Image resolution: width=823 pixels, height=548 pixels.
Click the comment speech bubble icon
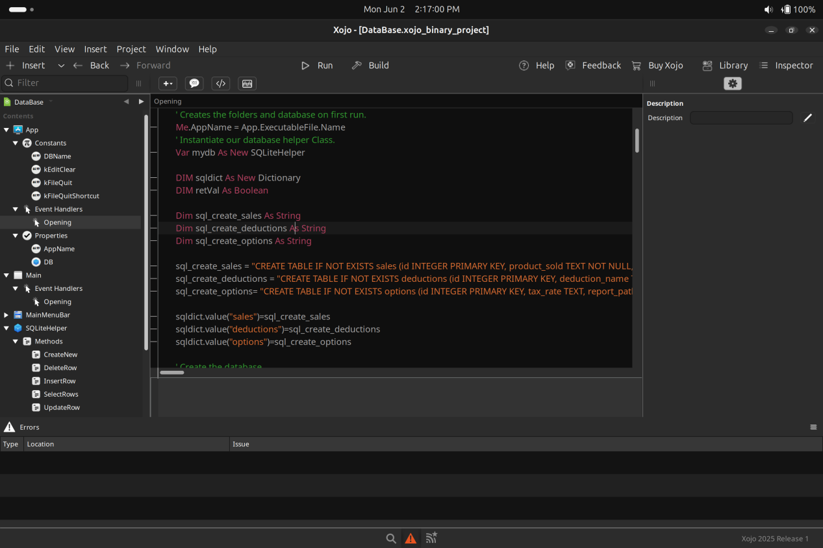[194, 84]
